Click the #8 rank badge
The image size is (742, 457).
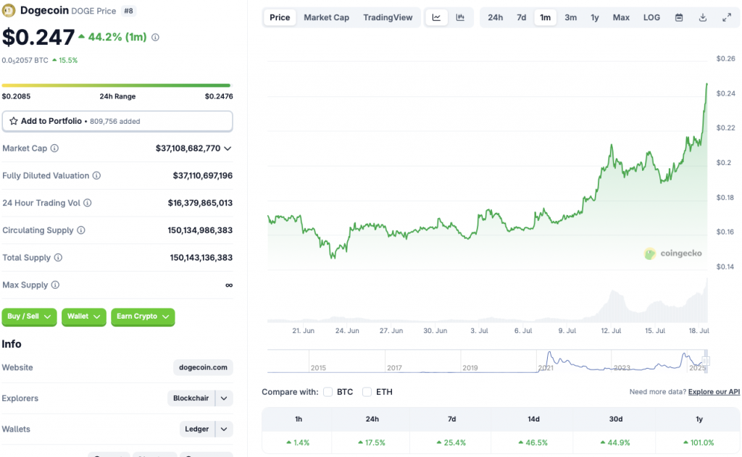pos(128,11)
